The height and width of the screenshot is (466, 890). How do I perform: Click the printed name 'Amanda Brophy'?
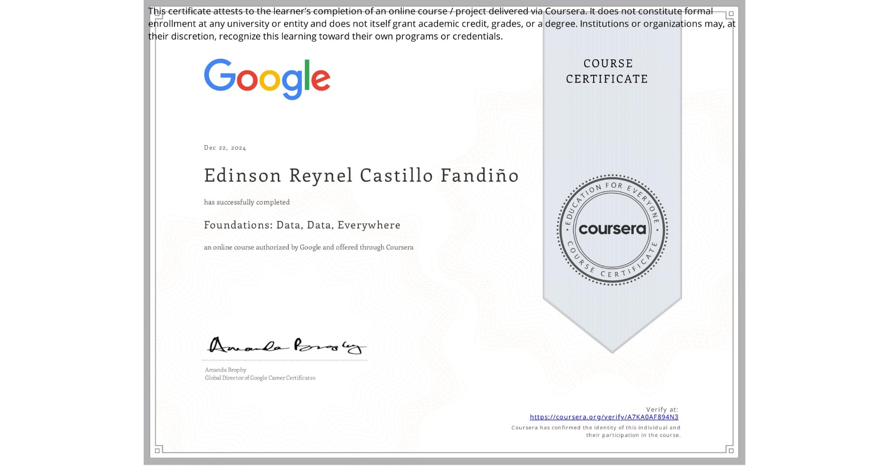tap(226, 370)
